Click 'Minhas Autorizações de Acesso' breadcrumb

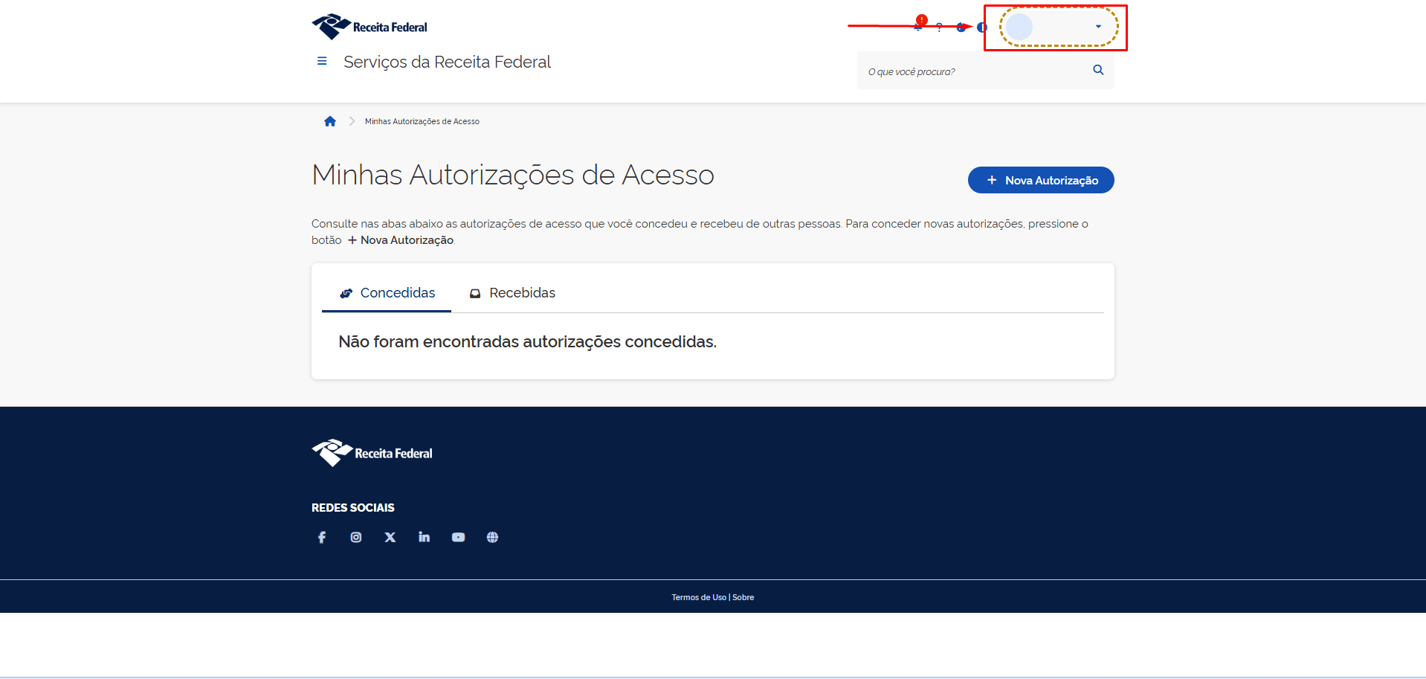coord(422,121)
